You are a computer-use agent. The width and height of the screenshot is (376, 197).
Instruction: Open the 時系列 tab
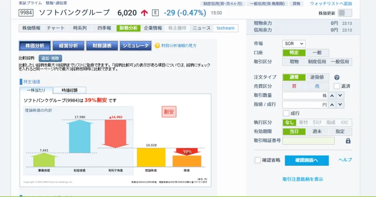point(80,28)
